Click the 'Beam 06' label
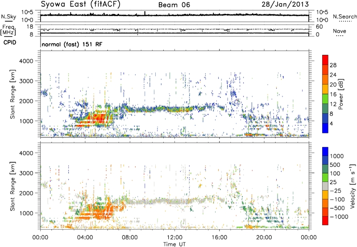Image resolution: width=357 pixels, height=247 pixels. coord(174,5)
